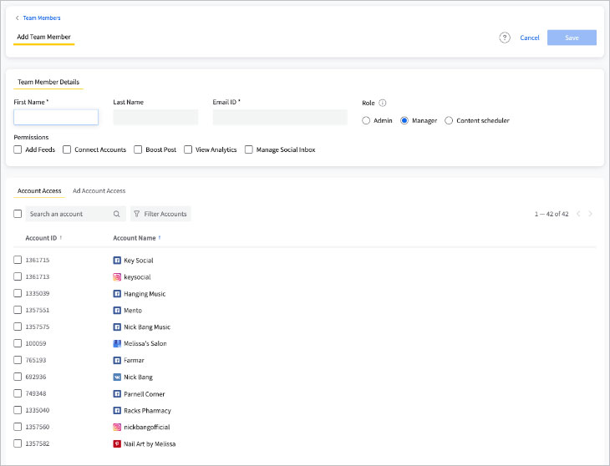Click the icon beside Melissa's Salon
The width and height of the screenshot is (610, 466).
coord(117,344)
